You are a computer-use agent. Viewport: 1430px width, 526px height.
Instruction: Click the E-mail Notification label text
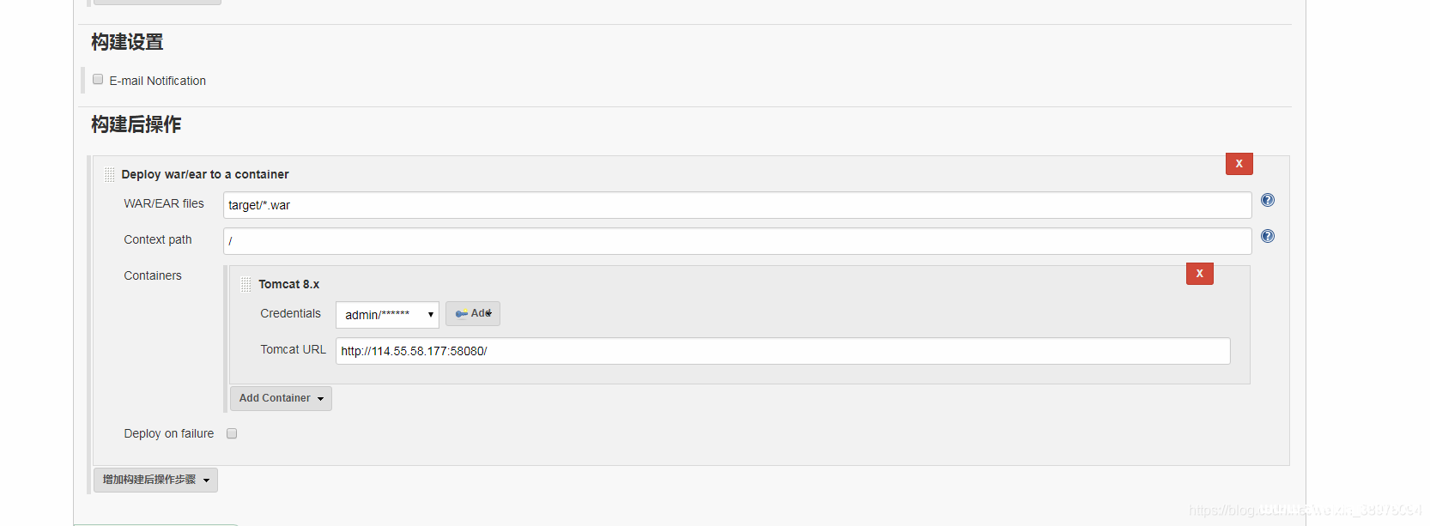pos(158,82)
